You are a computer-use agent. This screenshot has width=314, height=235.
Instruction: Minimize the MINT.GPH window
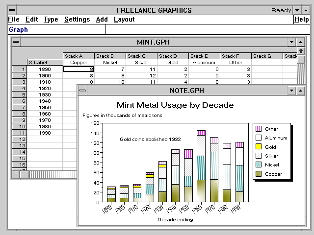pyautogui.click(x=291, y=42)
